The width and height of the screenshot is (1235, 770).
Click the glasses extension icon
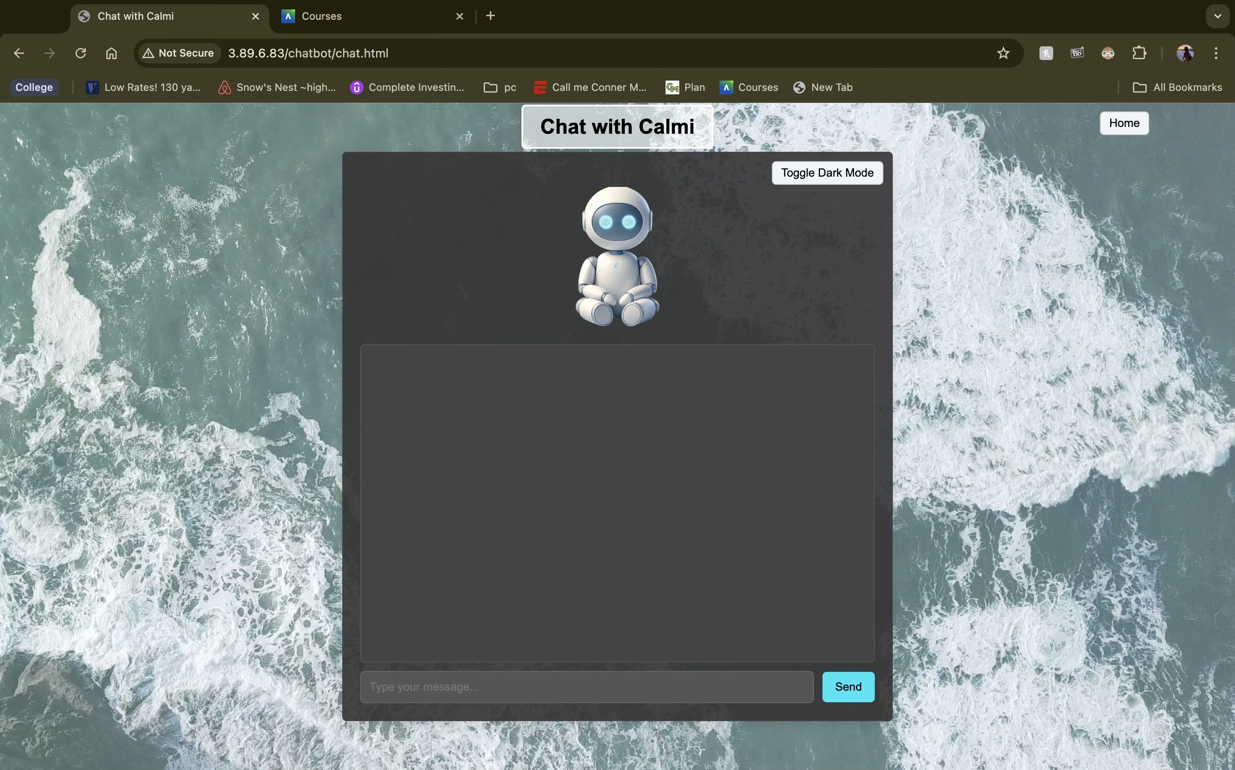pos(1108,53)
